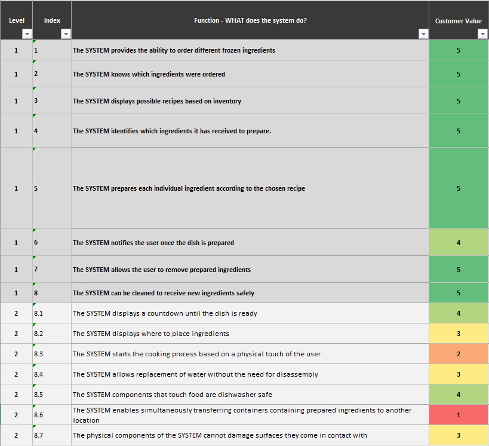This screenshot has width=489, height=446.
Task: Select cell 'The SYSTEM enables simultaneously transferring containers'
Action: pyautogui.click(x=250, y=414)
